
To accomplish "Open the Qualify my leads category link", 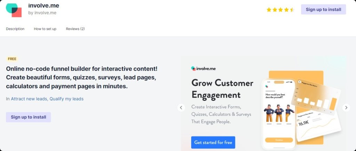I will coord(66,99).
